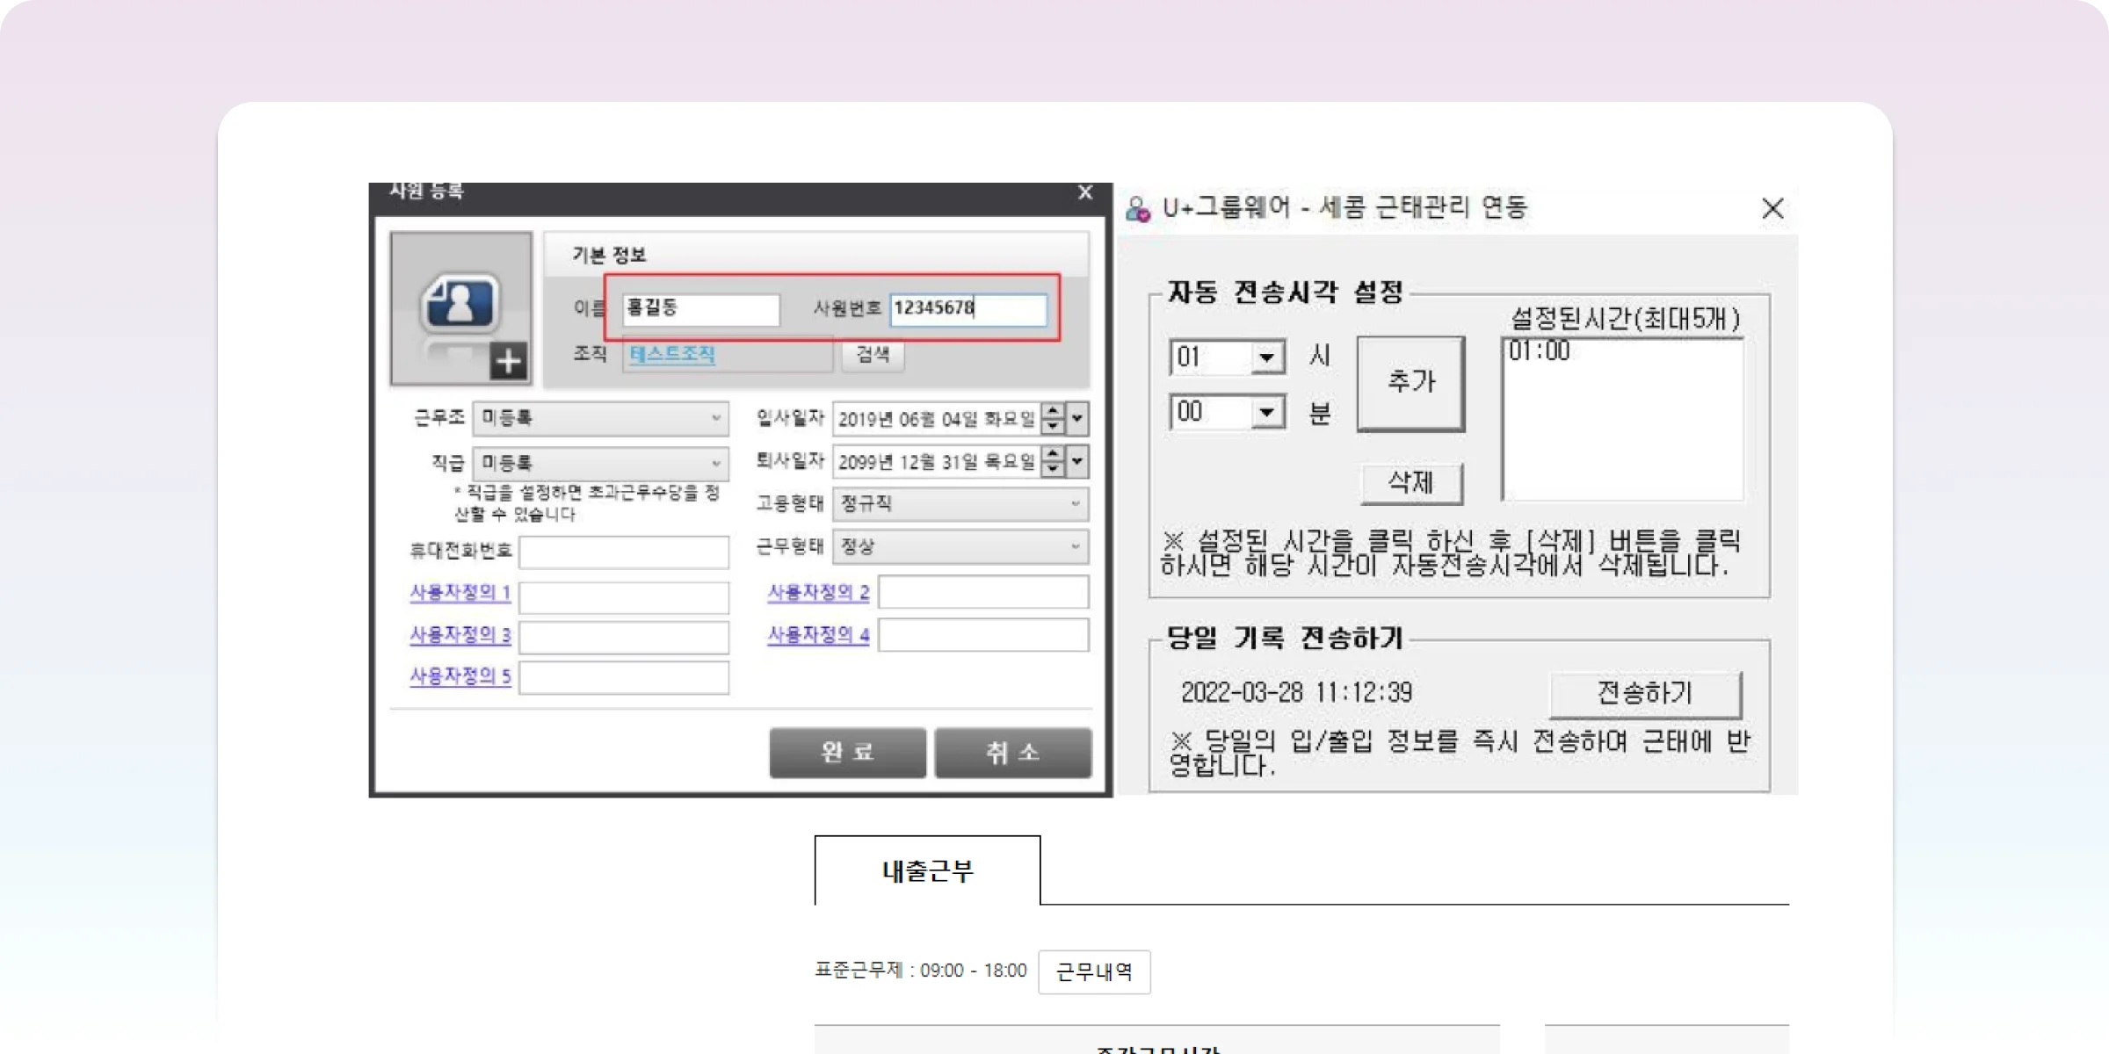Expand the 근무형태 combo box
This screenshot has width=2109, height=1054.
(x=960, y=546)
